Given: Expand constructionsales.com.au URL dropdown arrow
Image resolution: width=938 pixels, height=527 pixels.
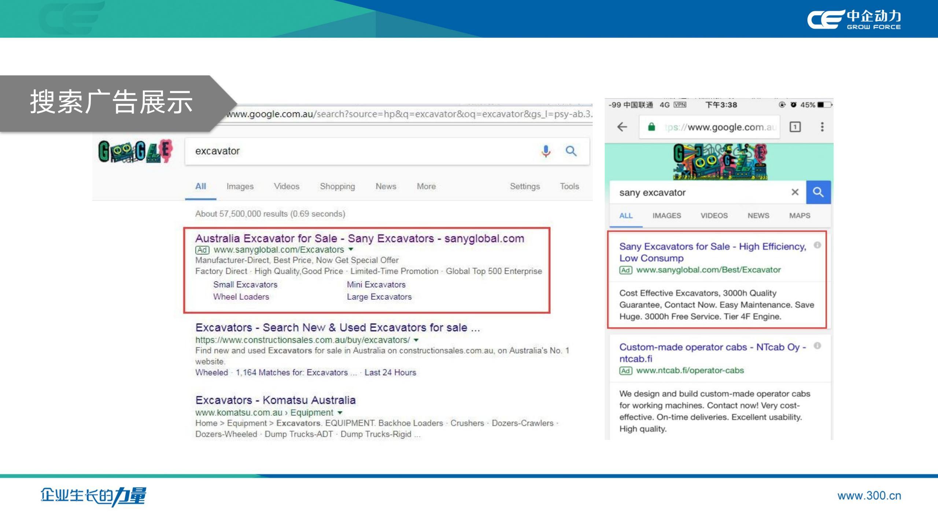Looking at the screenshot, I should [x=416, y=340].
